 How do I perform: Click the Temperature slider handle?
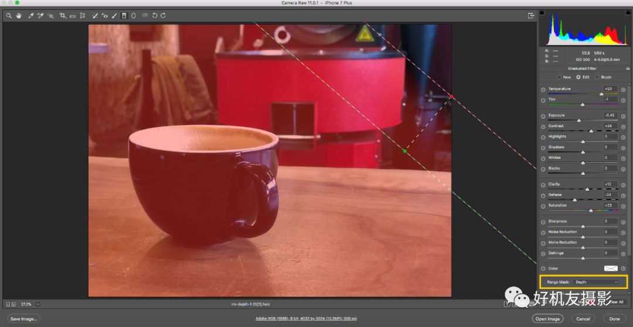[601, 94]
